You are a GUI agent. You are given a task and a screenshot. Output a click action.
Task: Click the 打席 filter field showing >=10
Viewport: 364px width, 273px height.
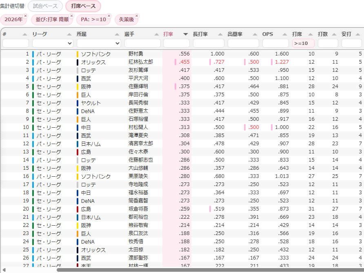tap(304, 43)
